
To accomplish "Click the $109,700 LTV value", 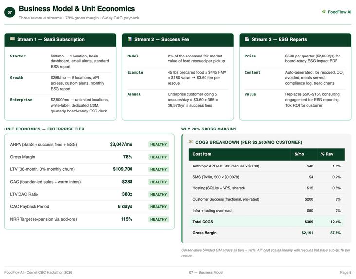I will pos(123,169).
